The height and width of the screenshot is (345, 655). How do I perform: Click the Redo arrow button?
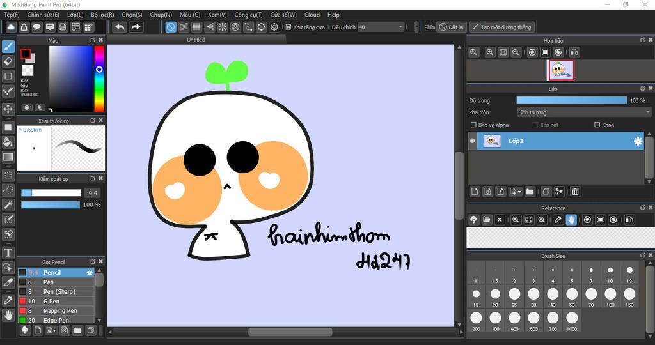(136, 27)
